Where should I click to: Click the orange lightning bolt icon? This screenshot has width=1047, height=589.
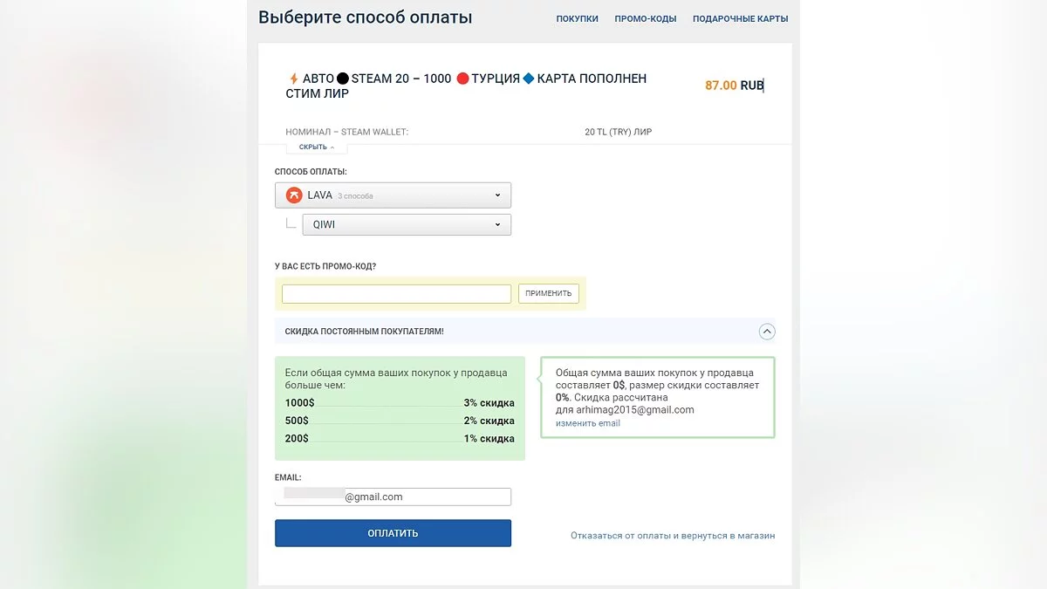point(293,79)
